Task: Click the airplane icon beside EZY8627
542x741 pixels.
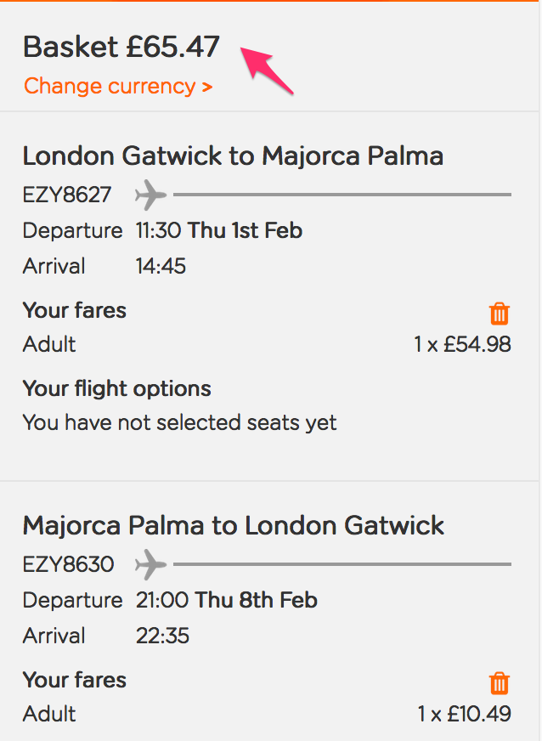Action: coord(150,195)
